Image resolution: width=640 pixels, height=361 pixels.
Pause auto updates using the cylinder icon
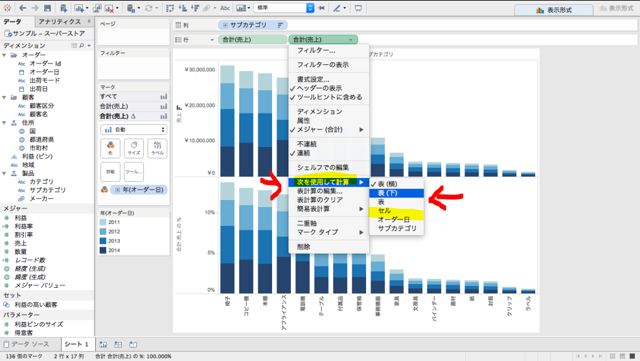[x=131, y=8]
